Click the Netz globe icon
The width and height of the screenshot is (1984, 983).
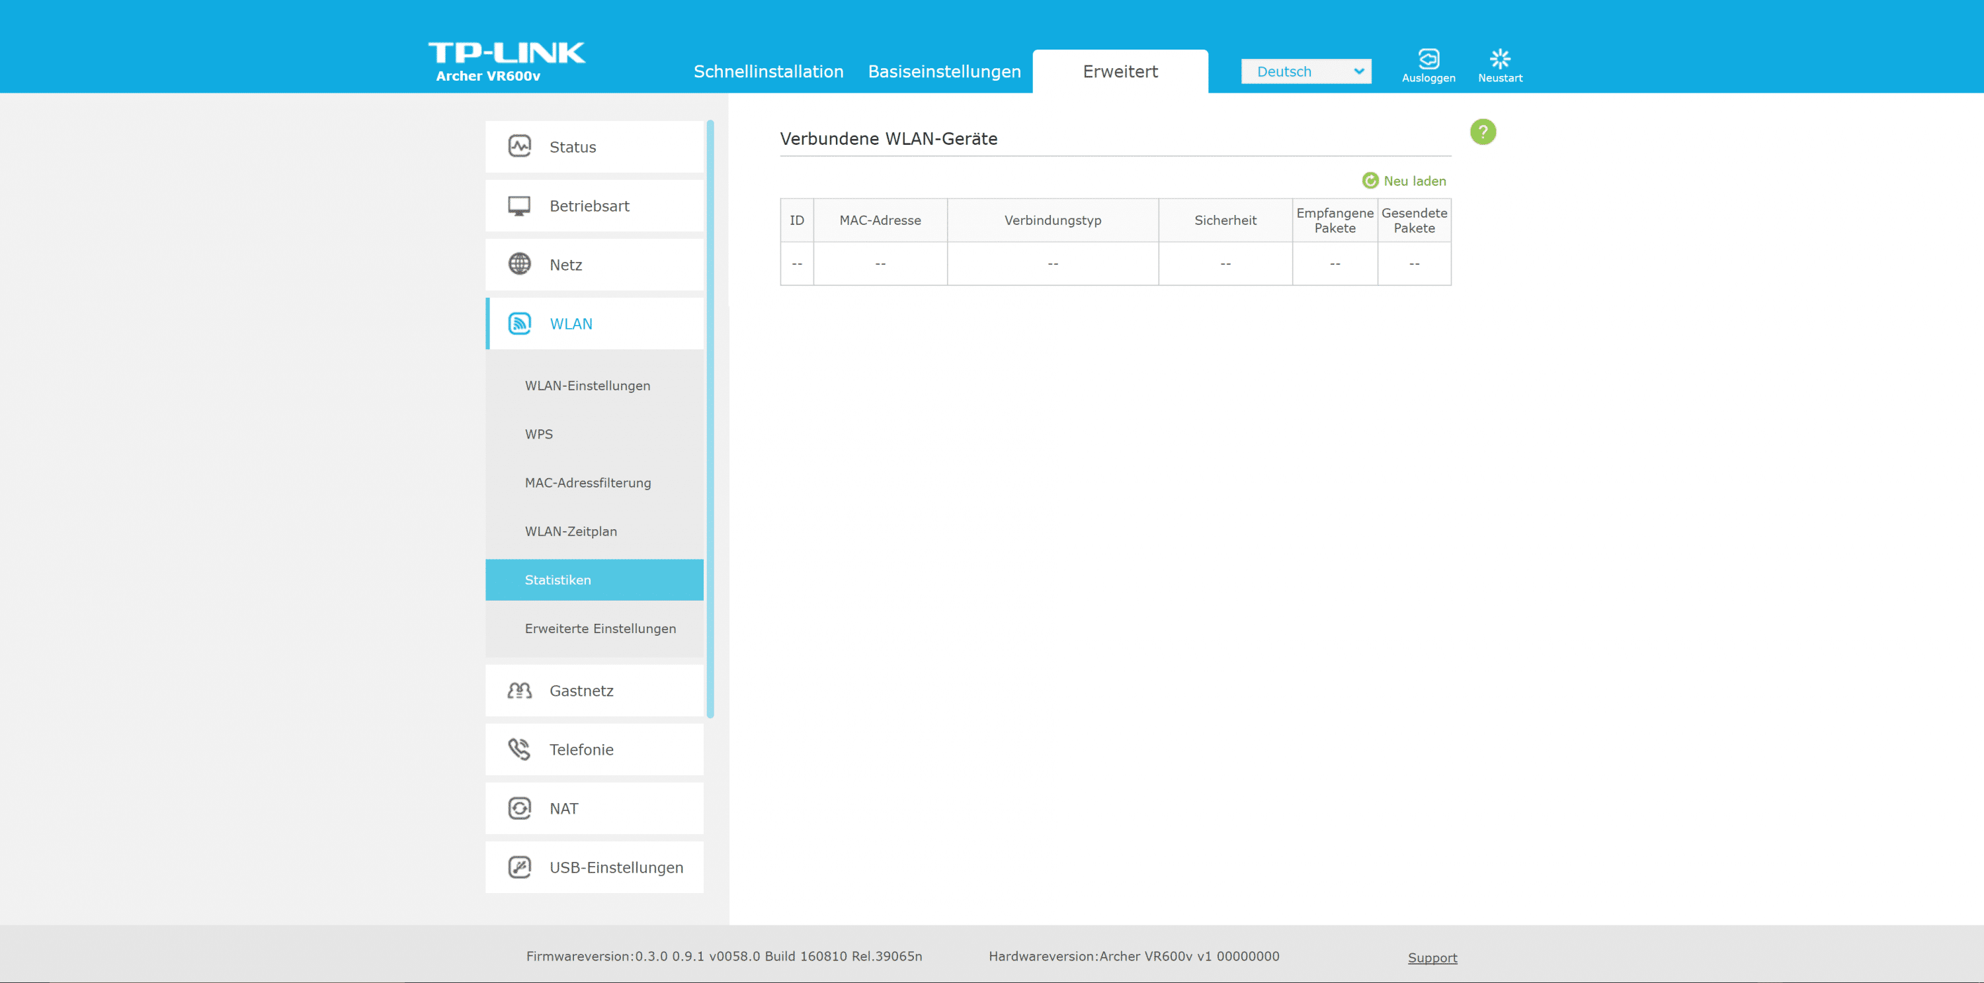tap(520, 264)
